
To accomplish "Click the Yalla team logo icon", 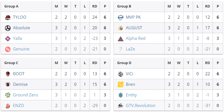I will point(8,38).
